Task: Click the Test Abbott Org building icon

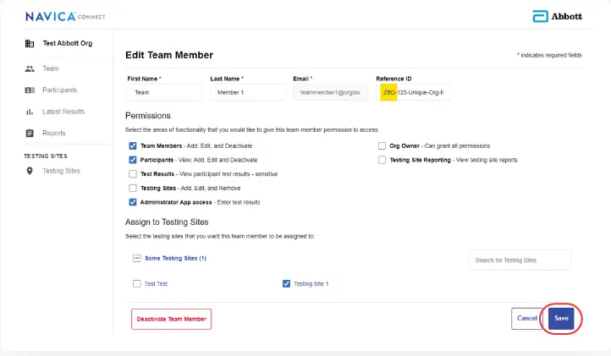Action: (30, 43)
